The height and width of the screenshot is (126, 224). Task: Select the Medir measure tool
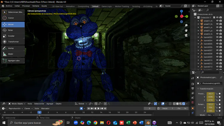point(13,54)
